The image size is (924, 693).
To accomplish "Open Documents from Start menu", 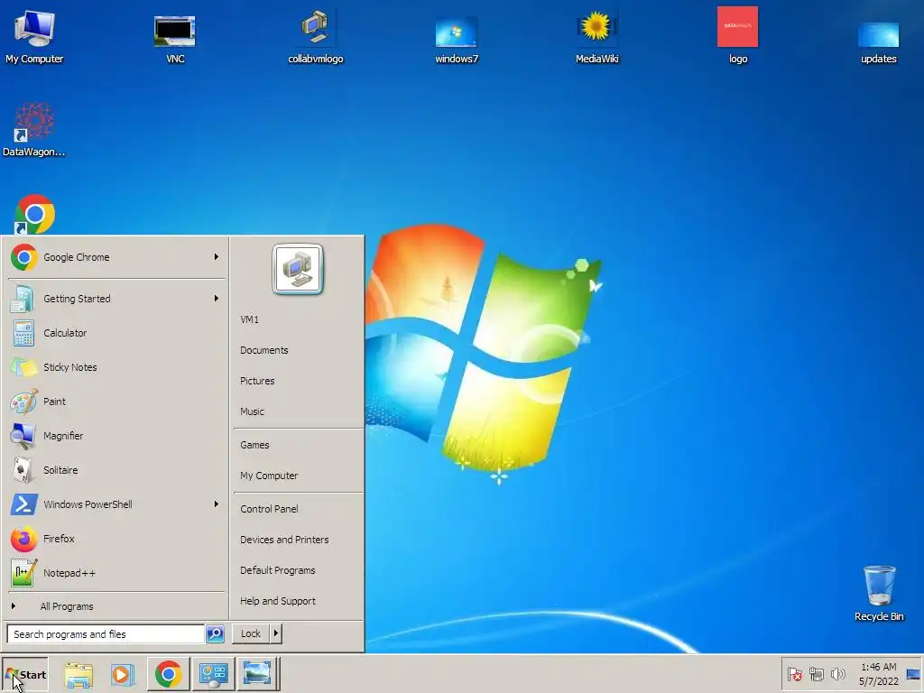I will coord(298,350).
